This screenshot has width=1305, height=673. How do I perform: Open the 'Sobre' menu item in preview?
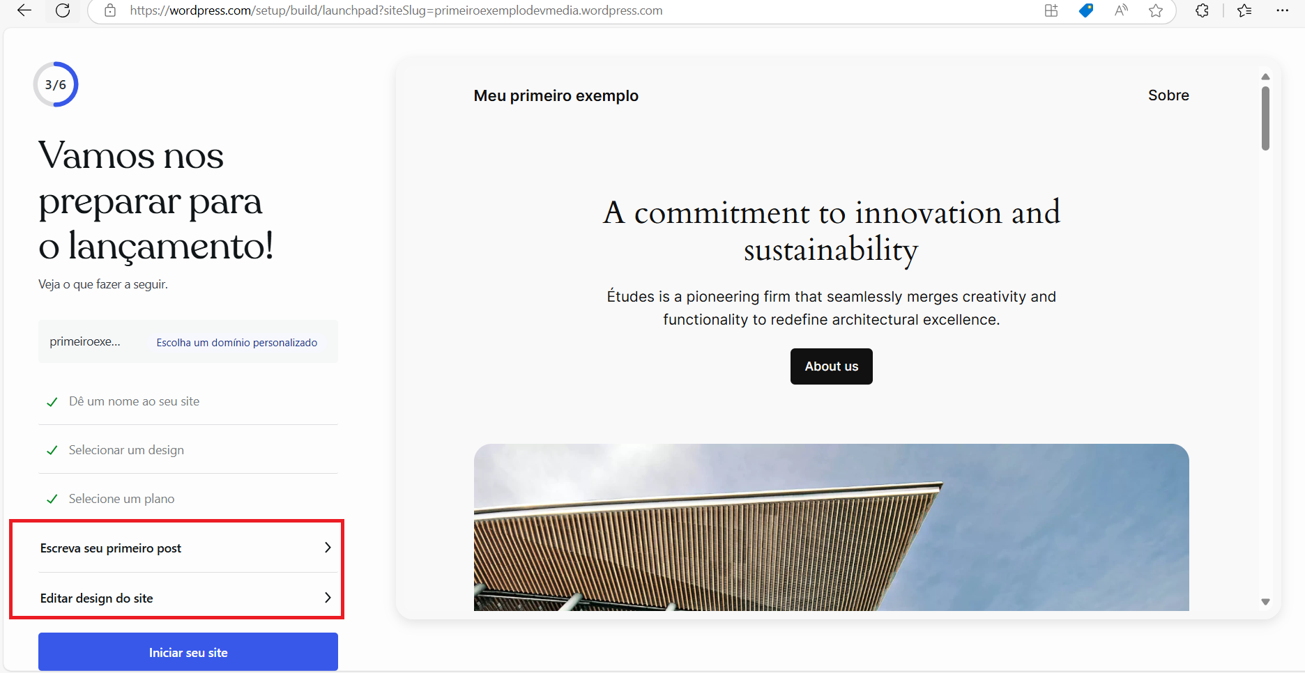pyautogui.click(x=1168, y=95)
